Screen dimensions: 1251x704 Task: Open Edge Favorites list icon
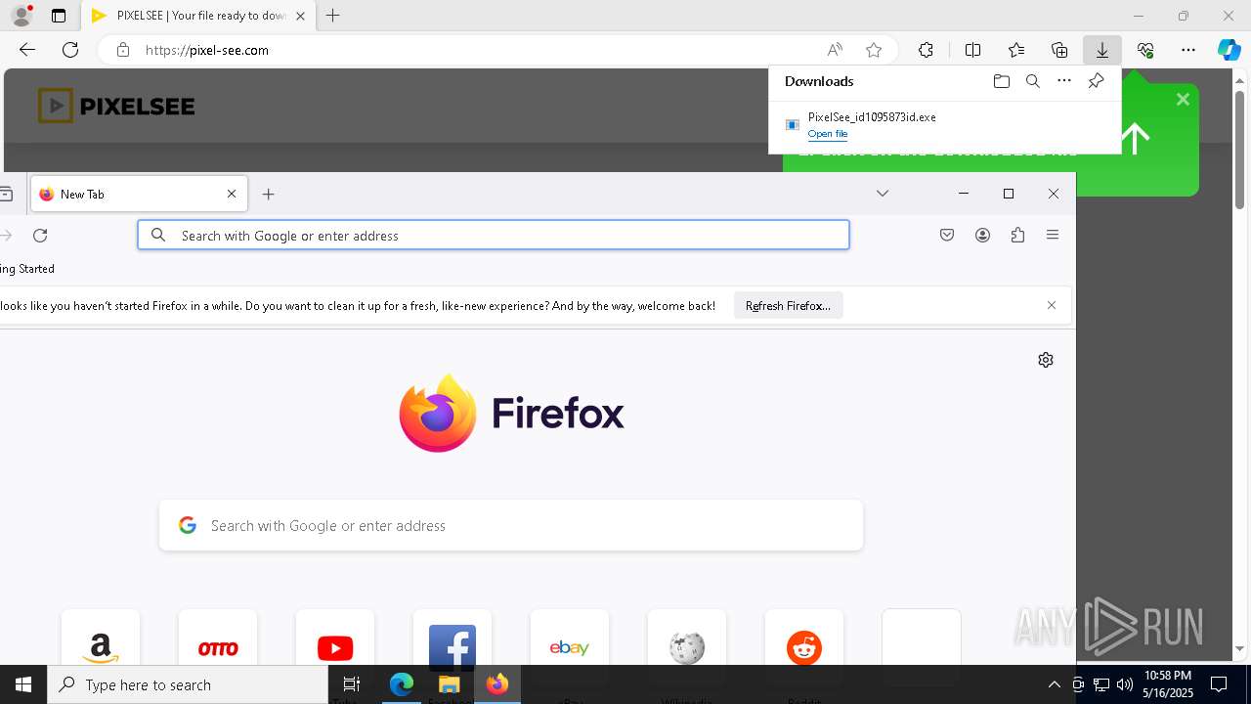pyautogui.click(x=1016, y=50)
